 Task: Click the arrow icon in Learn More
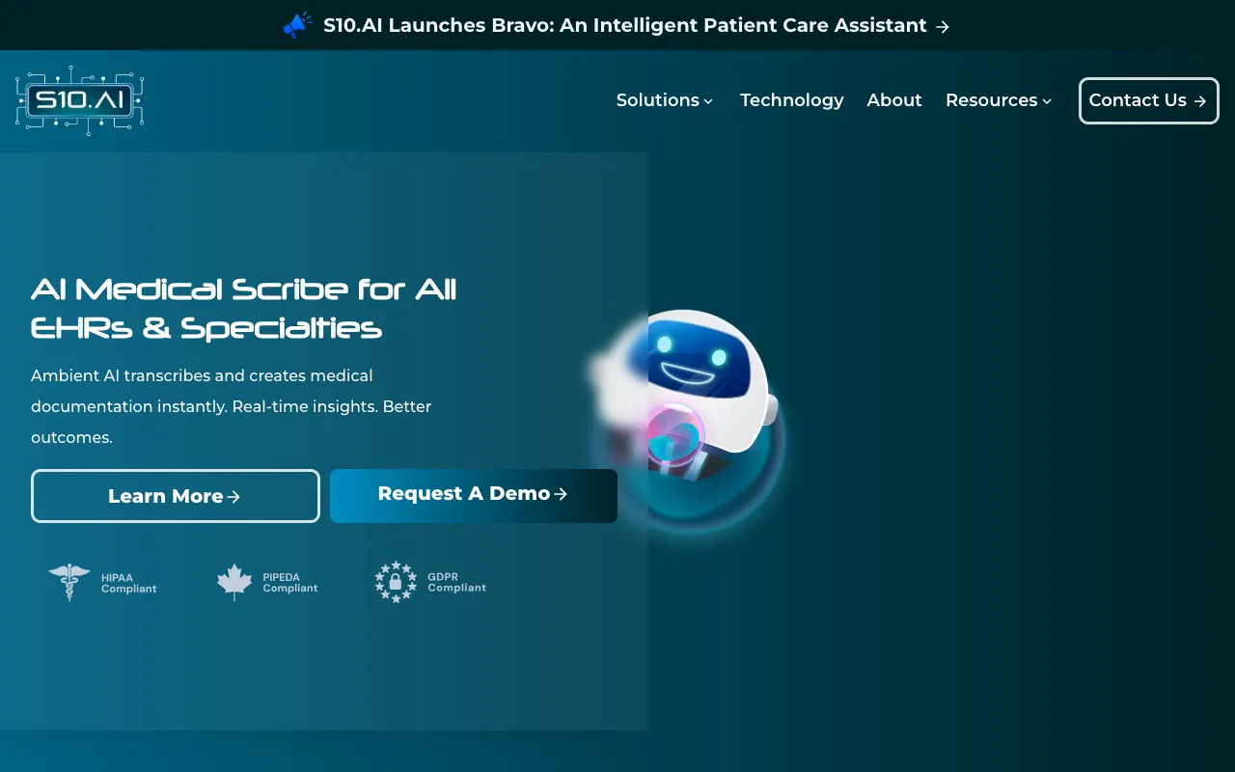pyautogui.click(x=234, y=496)
